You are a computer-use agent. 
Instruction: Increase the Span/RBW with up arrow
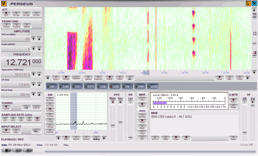pos(39,75)
